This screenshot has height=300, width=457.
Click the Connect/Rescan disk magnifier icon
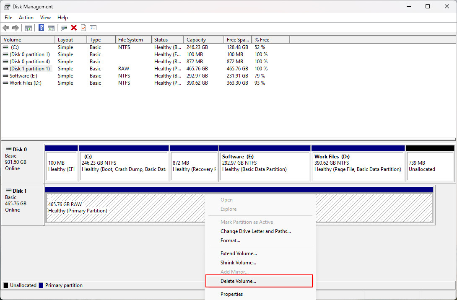[64, 28]
